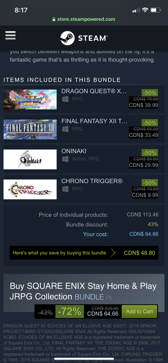Open the Final Fantasy XII banner thumbnail
The width and height of the screenshot is (168, 363).
[30, 129]
